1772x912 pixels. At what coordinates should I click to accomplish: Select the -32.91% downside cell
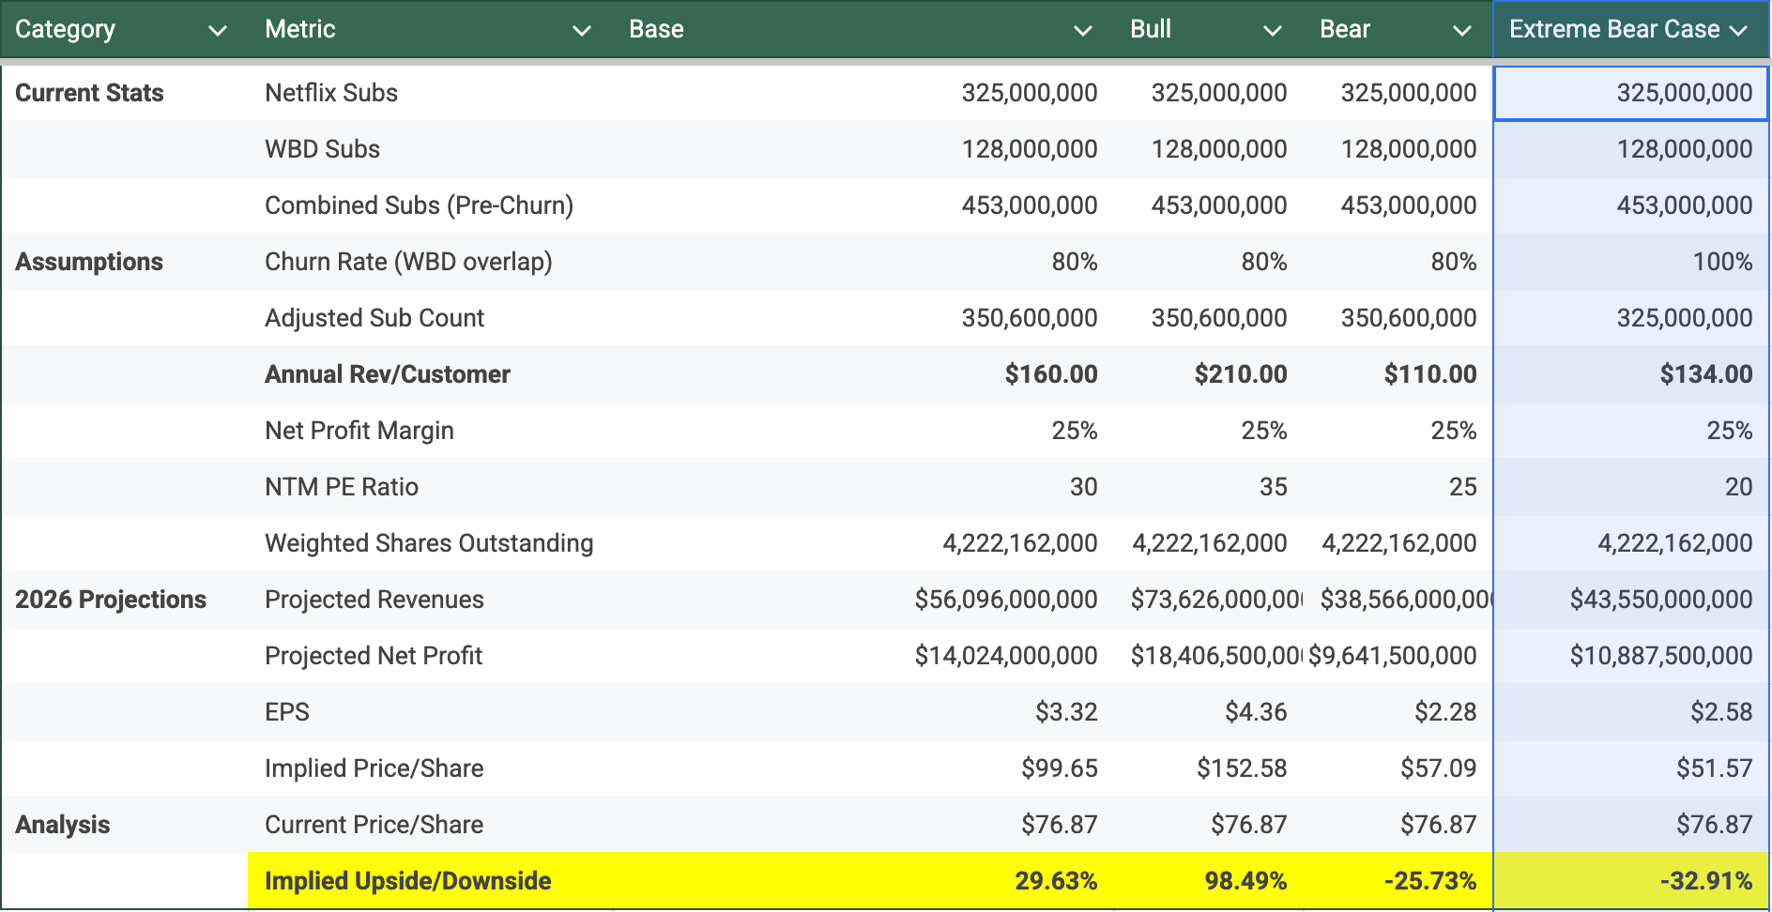[x=1631, y=881]
